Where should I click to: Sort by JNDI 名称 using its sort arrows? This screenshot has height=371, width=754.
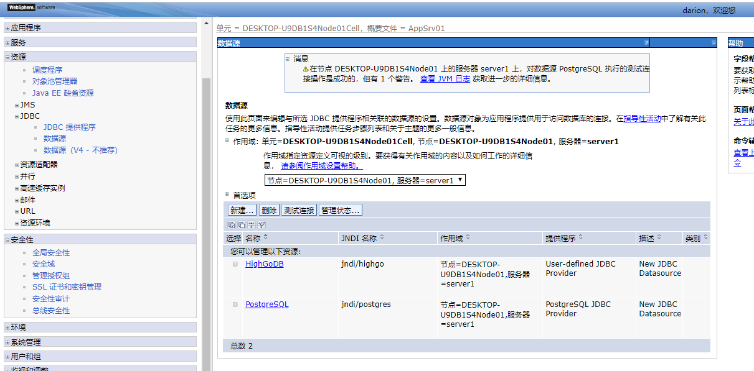click(x=380, y=237)
